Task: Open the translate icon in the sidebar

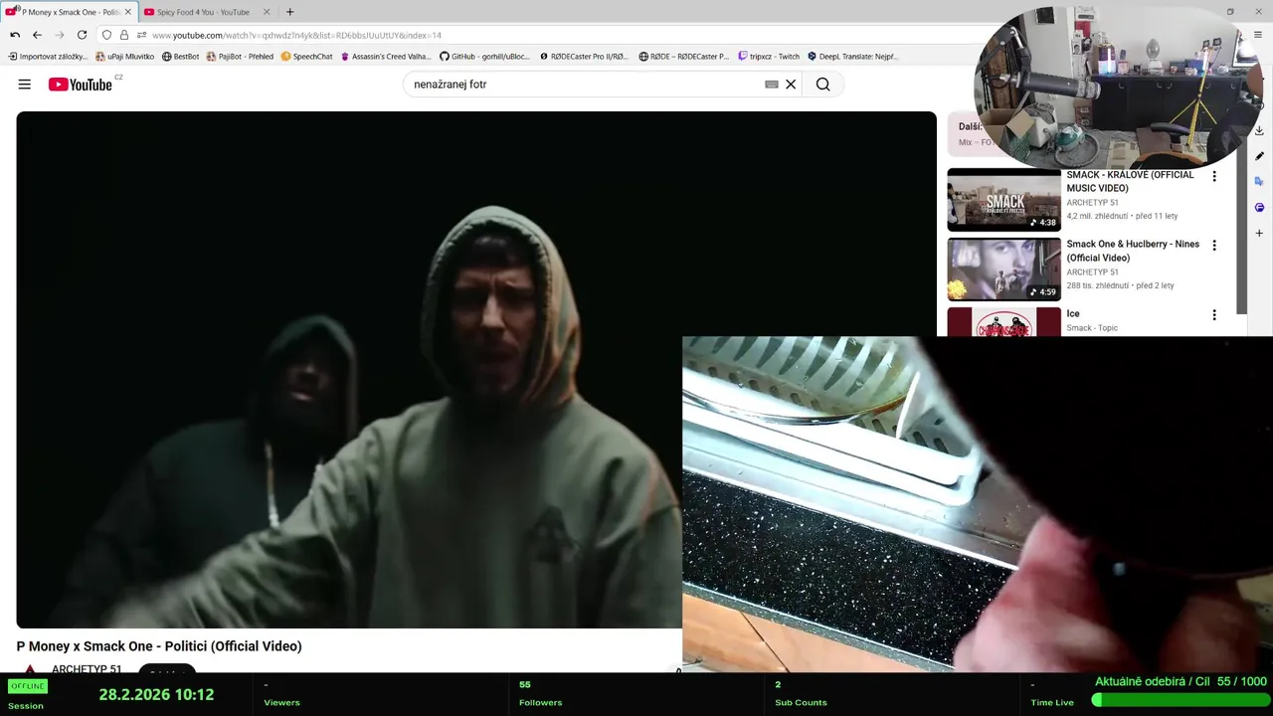Action: 1259,182
